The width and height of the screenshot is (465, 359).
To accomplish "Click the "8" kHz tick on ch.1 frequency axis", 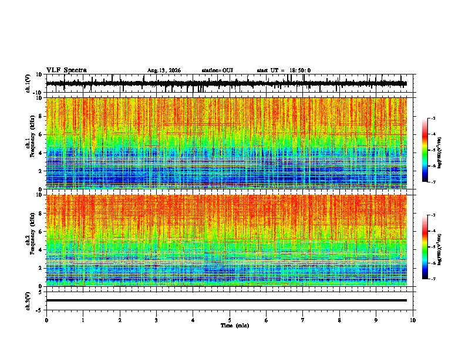I will point(41,117).
